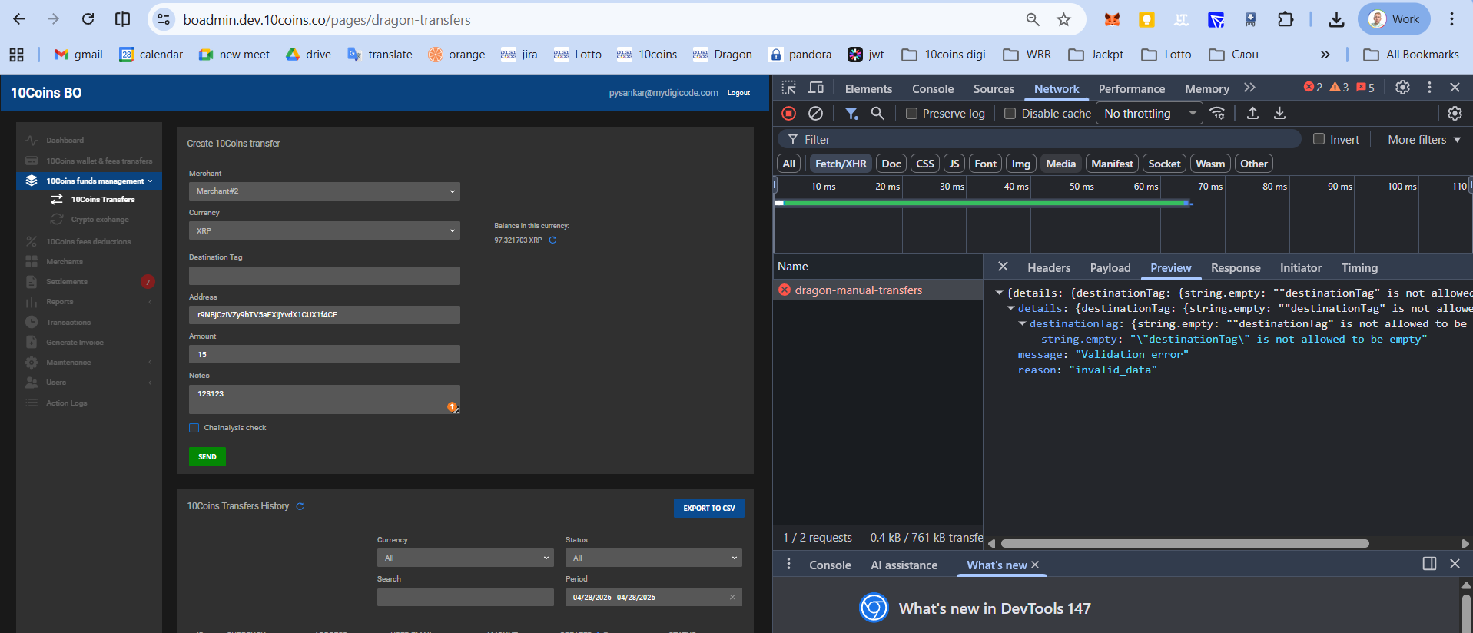The height and width of the screenshot is (633, 1473).
Task: Open the Response tab of the request
Action: point(1236,267)
